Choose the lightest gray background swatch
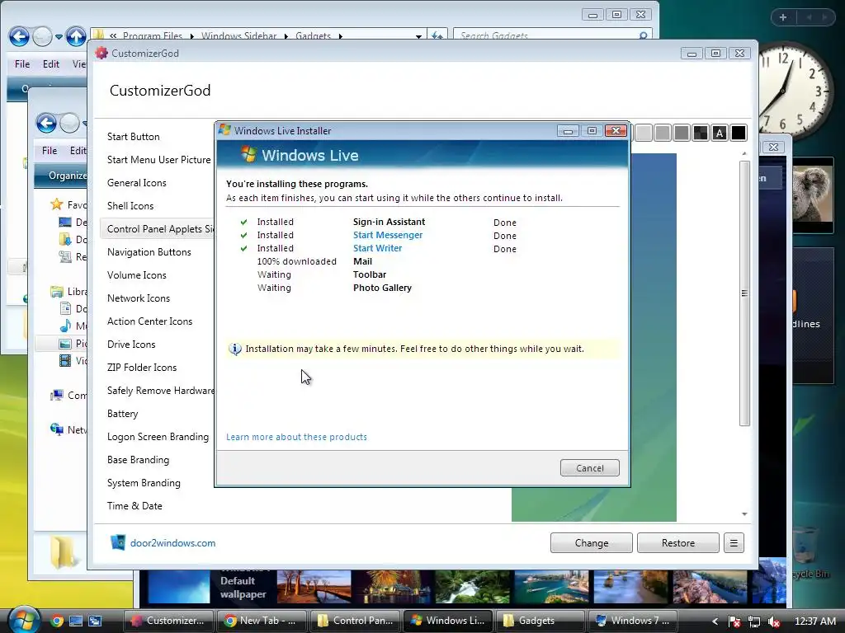Viewport: 845px width, 633px height. tap(644, 133)
